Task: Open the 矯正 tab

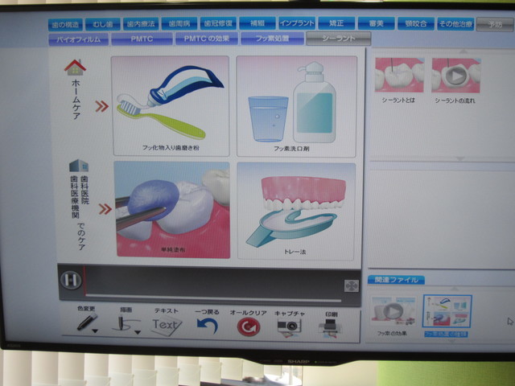Action: (x=336, y=23)
